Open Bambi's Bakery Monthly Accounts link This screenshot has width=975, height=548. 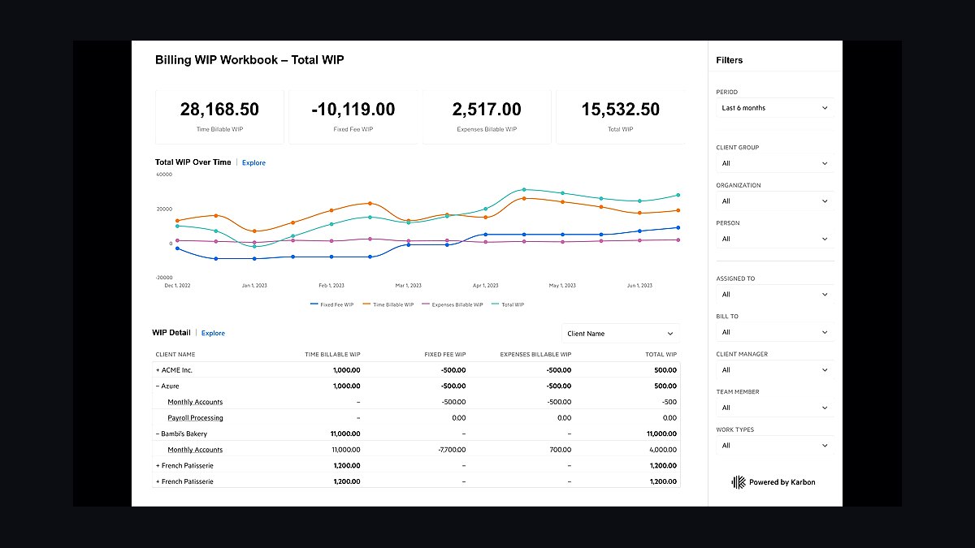[x=195, y=450]
